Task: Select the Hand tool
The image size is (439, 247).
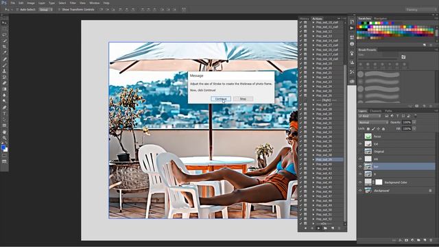Action: tap(4, 132)
